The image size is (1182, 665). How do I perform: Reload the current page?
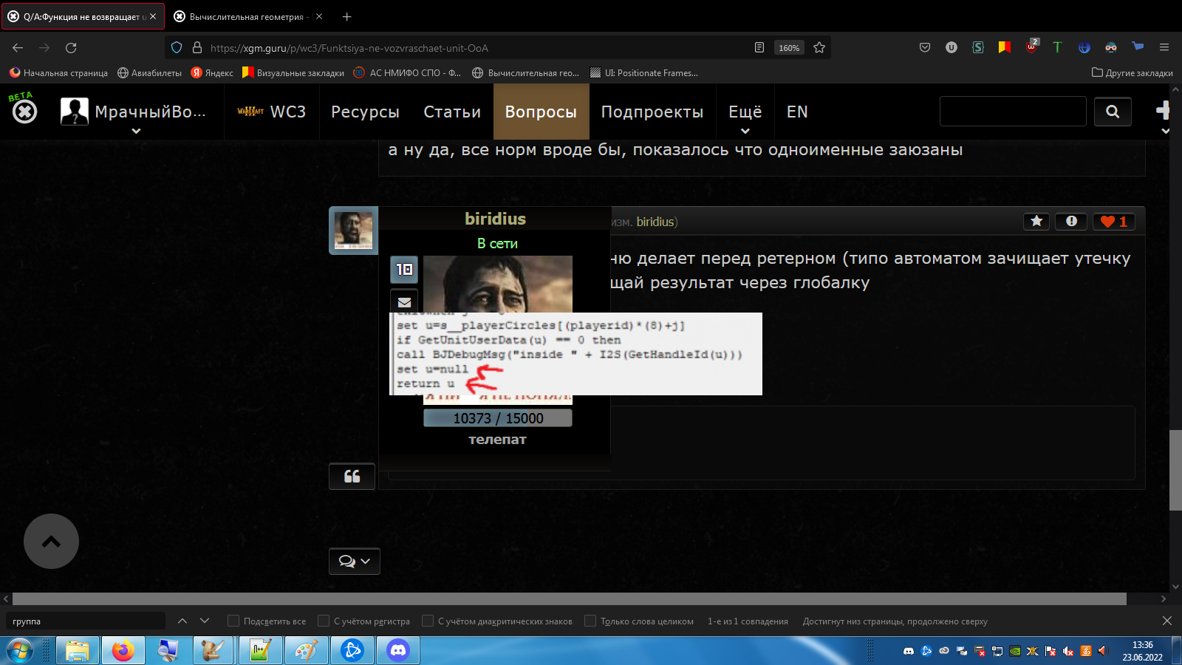71,48
